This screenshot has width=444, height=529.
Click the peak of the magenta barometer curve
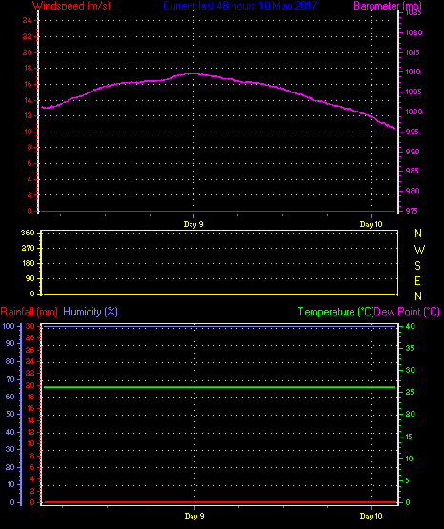pos(192,73)
